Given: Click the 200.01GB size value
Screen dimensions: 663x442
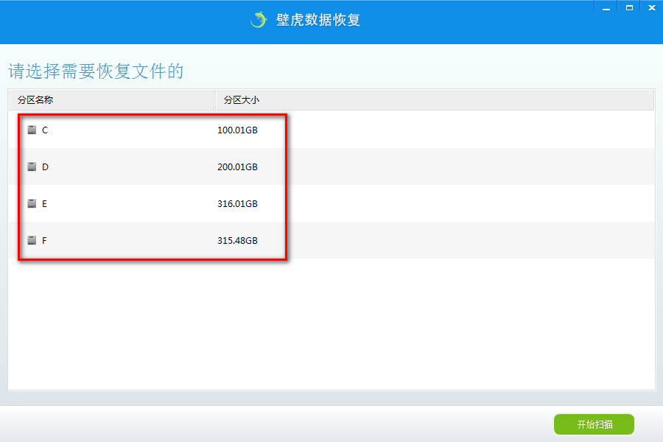Looking at the screenshot, I should pos(237,167).
